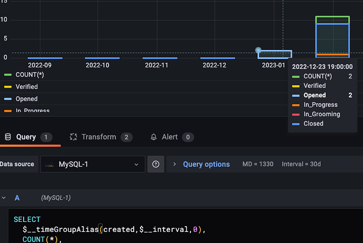363x243 pixels.
Task: Click the Alert bell icon
Action: point(154,137)
